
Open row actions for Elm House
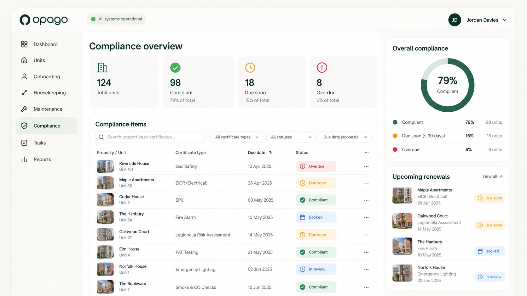[366, 252]
